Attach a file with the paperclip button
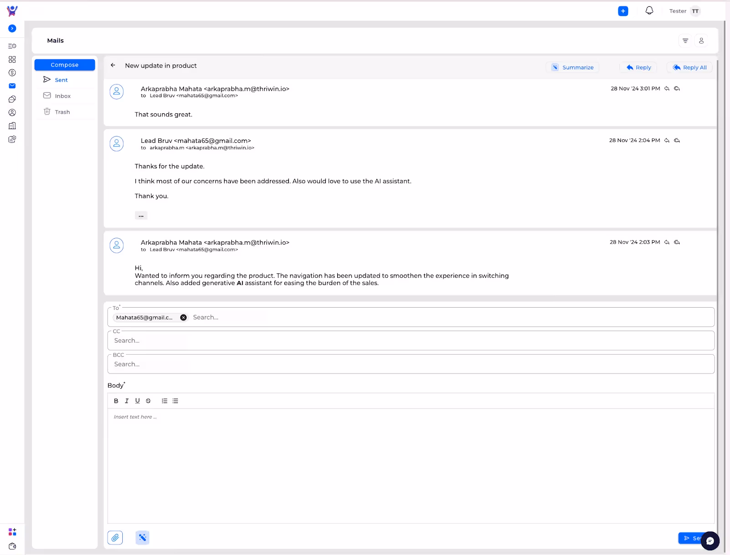Screen dimensions: 730x555 115,538
